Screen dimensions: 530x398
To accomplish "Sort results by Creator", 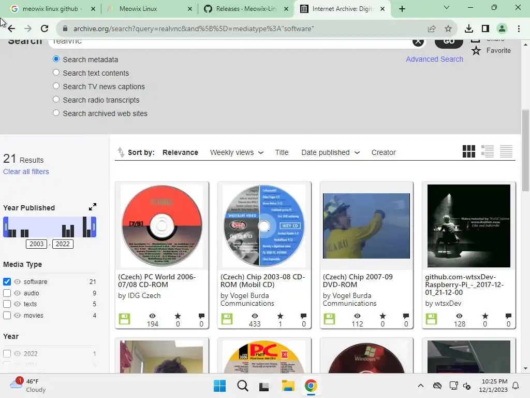I will coord(384,153).
